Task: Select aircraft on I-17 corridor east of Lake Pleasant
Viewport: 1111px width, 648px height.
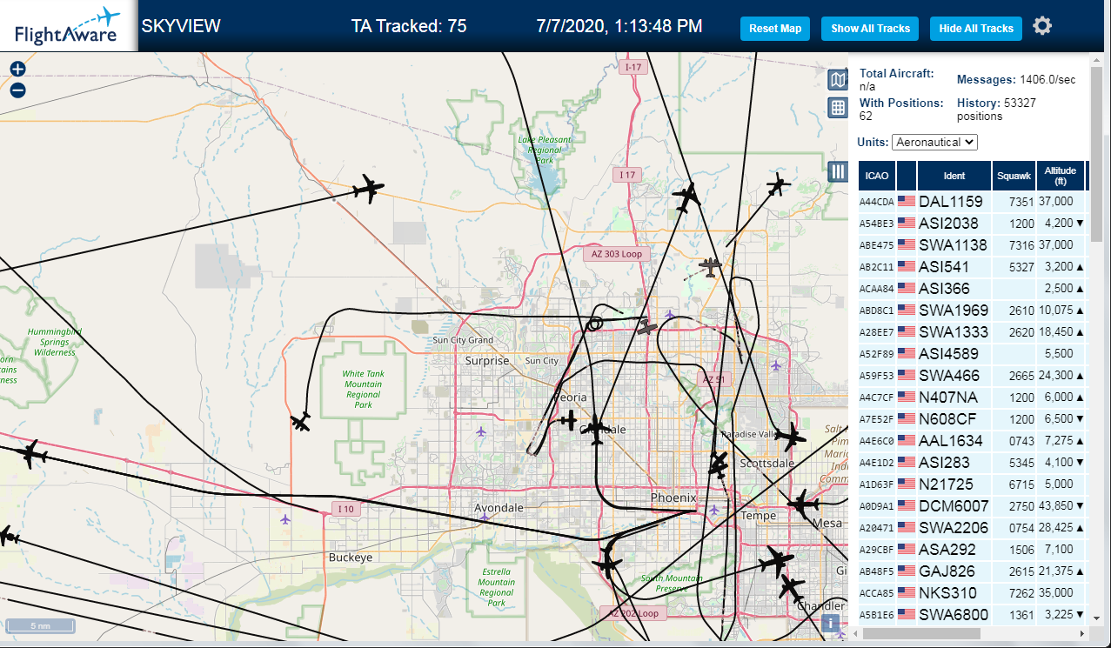Action: (687, 197)
